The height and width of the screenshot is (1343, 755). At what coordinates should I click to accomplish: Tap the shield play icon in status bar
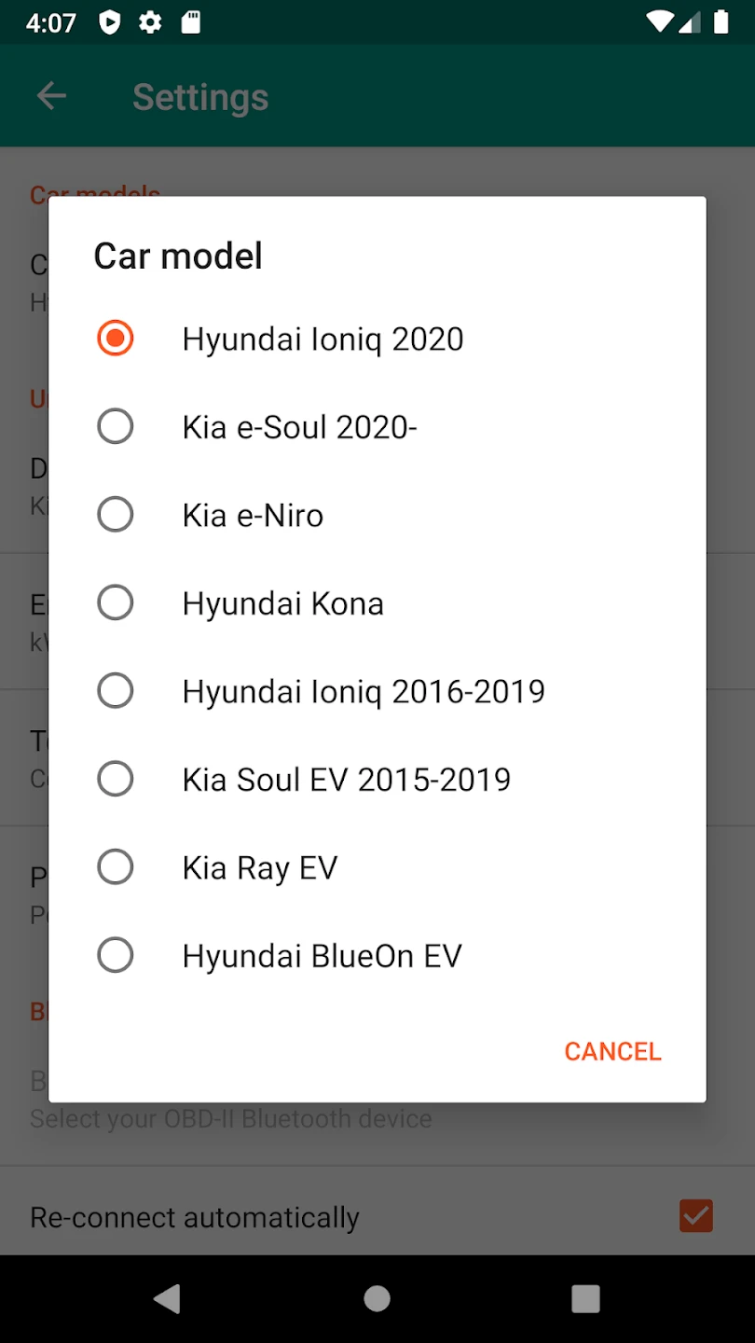(110, 22)
